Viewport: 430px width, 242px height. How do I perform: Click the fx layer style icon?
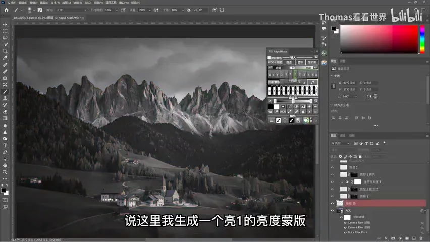point(386,238)
